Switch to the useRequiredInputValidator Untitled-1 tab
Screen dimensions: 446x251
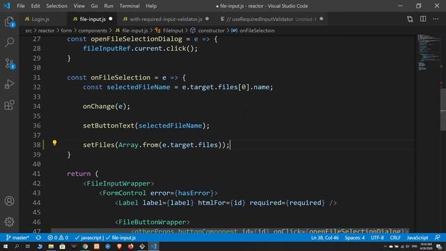click(x=268, y=19)
